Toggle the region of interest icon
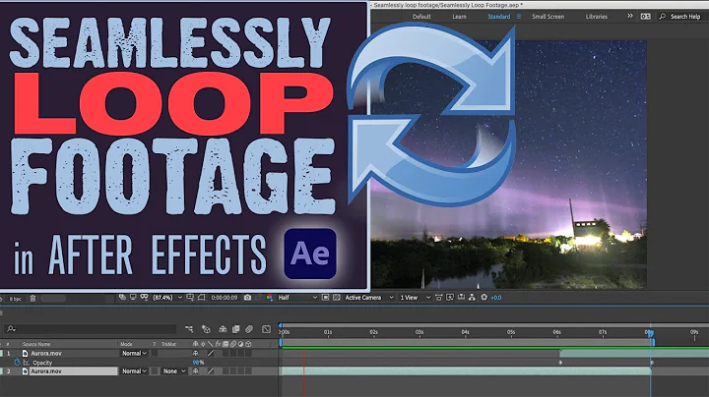Image resolution: width=709 pixels, height=397 pixels. pos(325,298)
